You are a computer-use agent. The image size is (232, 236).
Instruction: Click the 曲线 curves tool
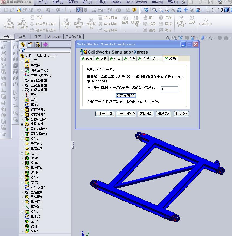pos(192,20)
